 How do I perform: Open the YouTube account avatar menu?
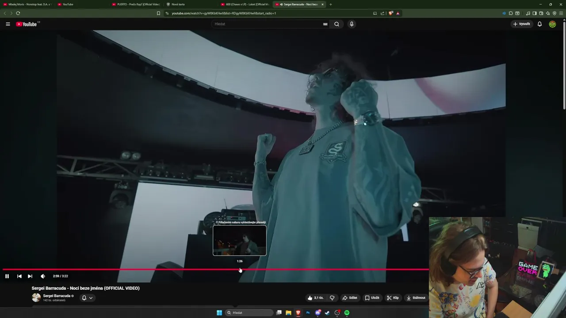click(552, 24)
